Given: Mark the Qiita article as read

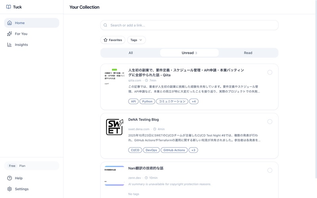Looking at the screenshot, I should point(270,72).
